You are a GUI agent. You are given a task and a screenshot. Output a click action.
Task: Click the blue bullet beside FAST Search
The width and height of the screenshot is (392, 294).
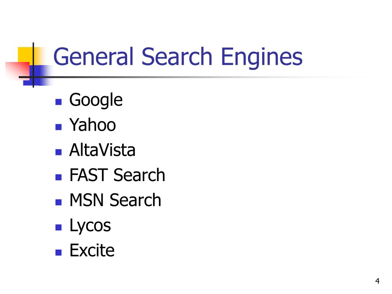coord(59,177)
